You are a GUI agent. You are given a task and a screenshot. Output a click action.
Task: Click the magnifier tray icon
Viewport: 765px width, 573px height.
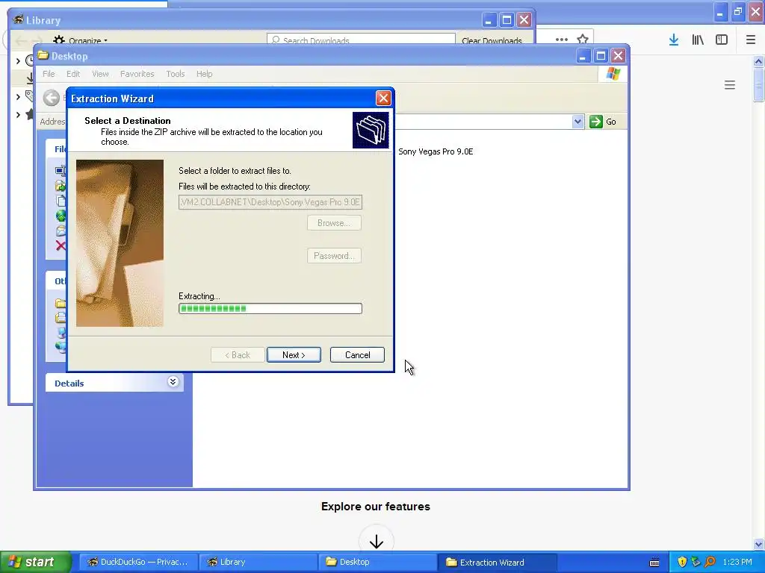click(x=710, y=562)
